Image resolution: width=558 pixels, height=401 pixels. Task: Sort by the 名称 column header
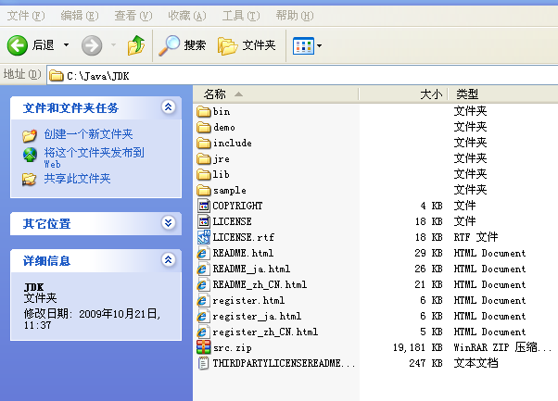[x=276, y=94]
